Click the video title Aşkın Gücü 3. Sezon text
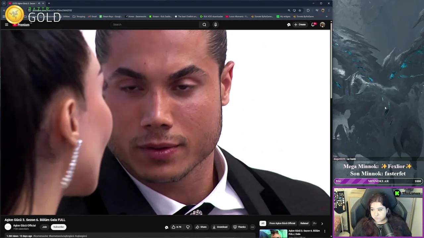This screenshot has height=238, width=424. tap(35, 220)
